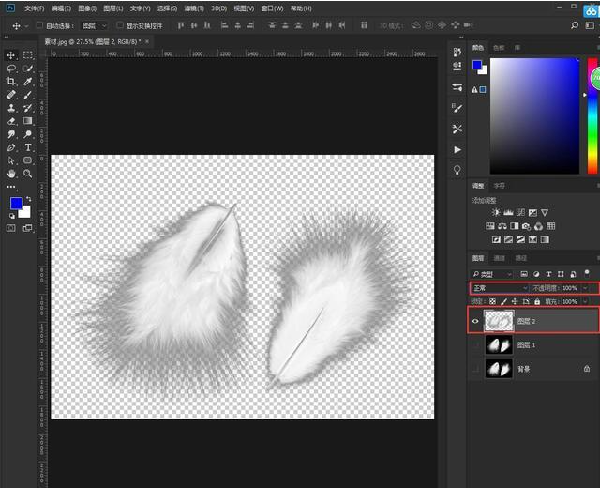Enable the 自动选择 (auto-select) checkbox
This screenshot has width=600, height=488.
tap(39, 25)
